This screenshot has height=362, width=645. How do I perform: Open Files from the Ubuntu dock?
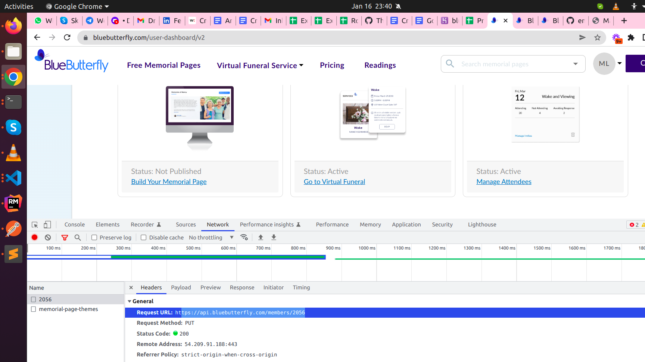point(13,51)
